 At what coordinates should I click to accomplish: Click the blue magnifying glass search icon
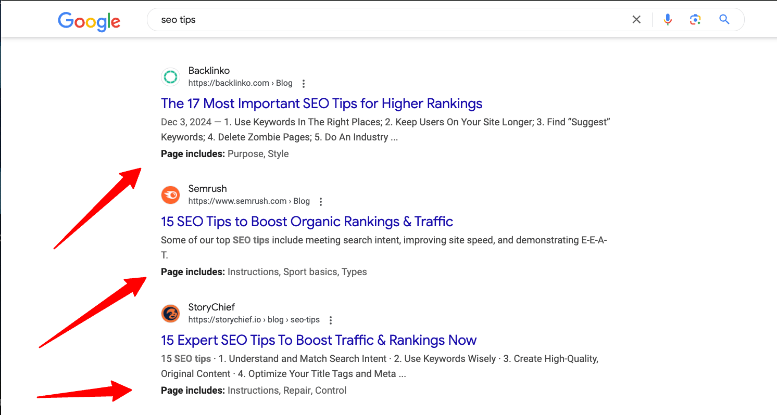pyautogui.click(x=724, y=20)
